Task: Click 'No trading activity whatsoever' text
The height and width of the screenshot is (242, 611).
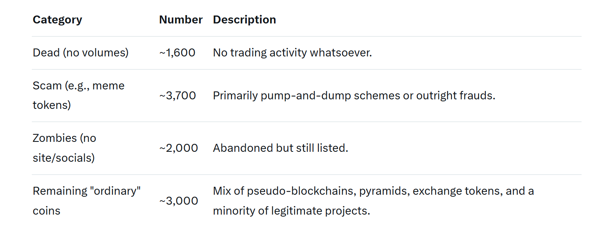Action: (292, 52)
